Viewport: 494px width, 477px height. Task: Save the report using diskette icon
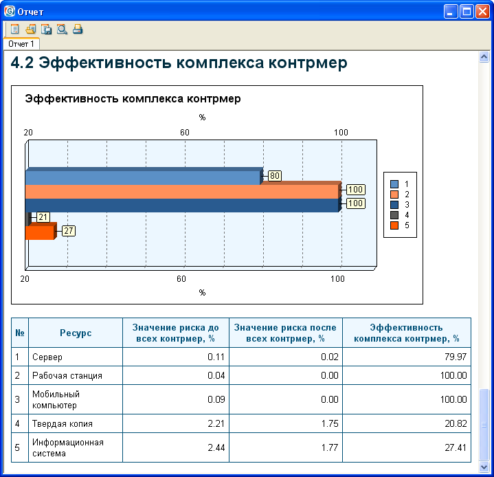click(46, 30)
